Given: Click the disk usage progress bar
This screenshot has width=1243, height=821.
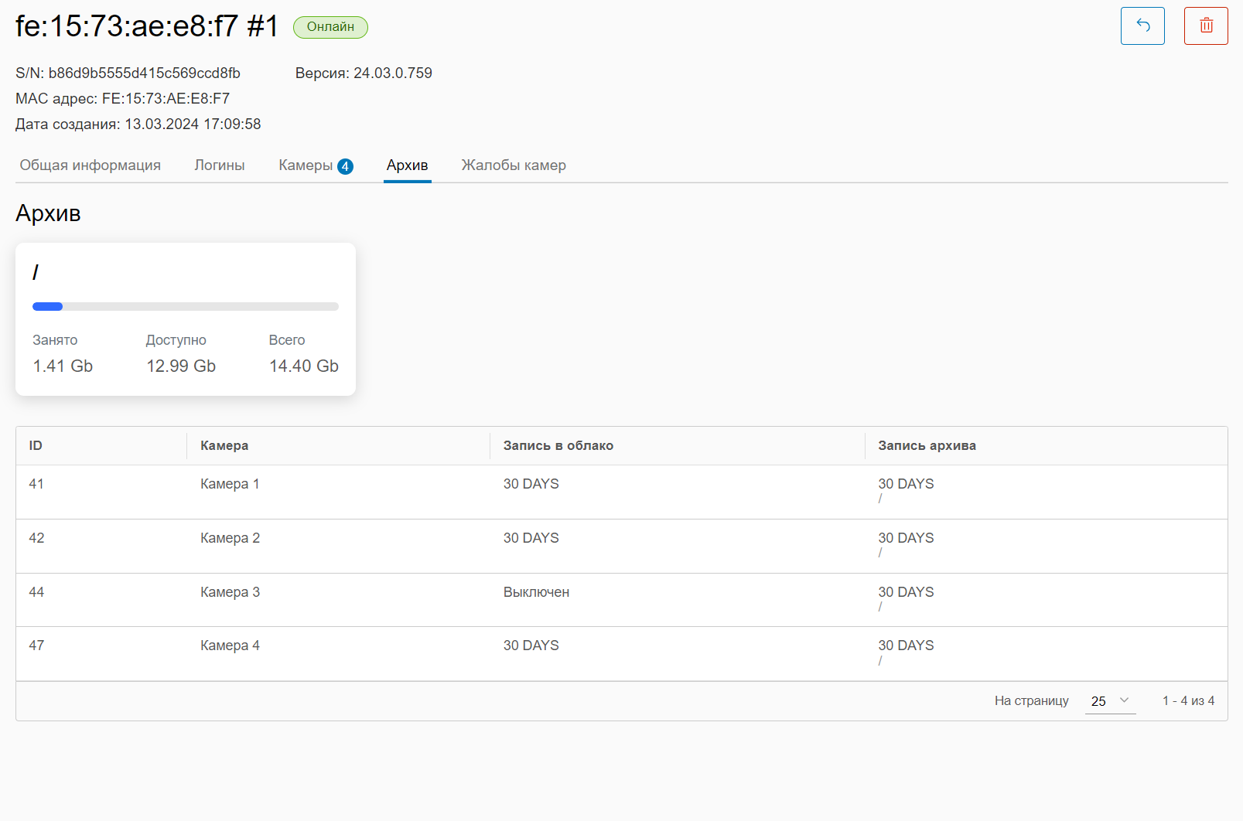Looking at the screenshot, I should tap(186, 307).
